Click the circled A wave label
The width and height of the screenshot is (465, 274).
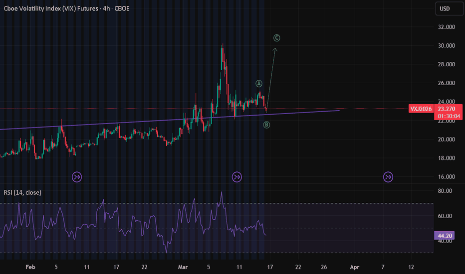258,84
